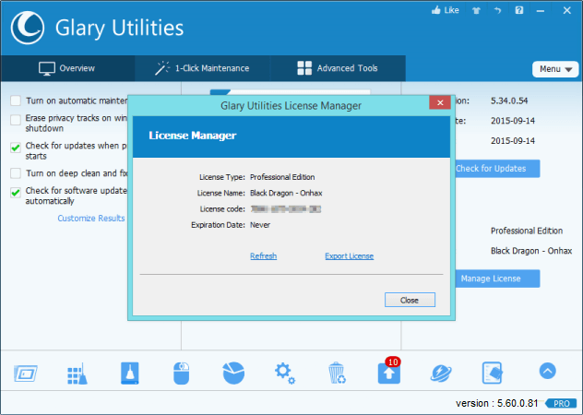Open the help question mark icon
583x415 pixels.
519,10
